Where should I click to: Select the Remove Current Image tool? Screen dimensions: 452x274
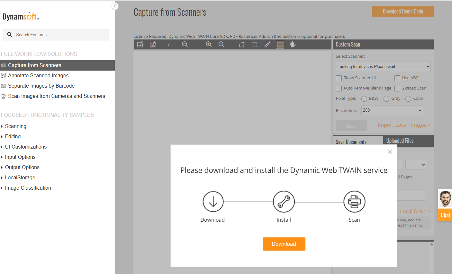(x=140, y=44)
